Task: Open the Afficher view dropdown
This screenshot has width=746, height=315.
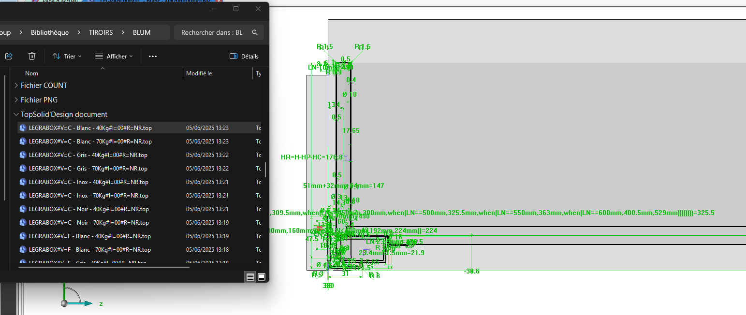Action: coord(114,56)
